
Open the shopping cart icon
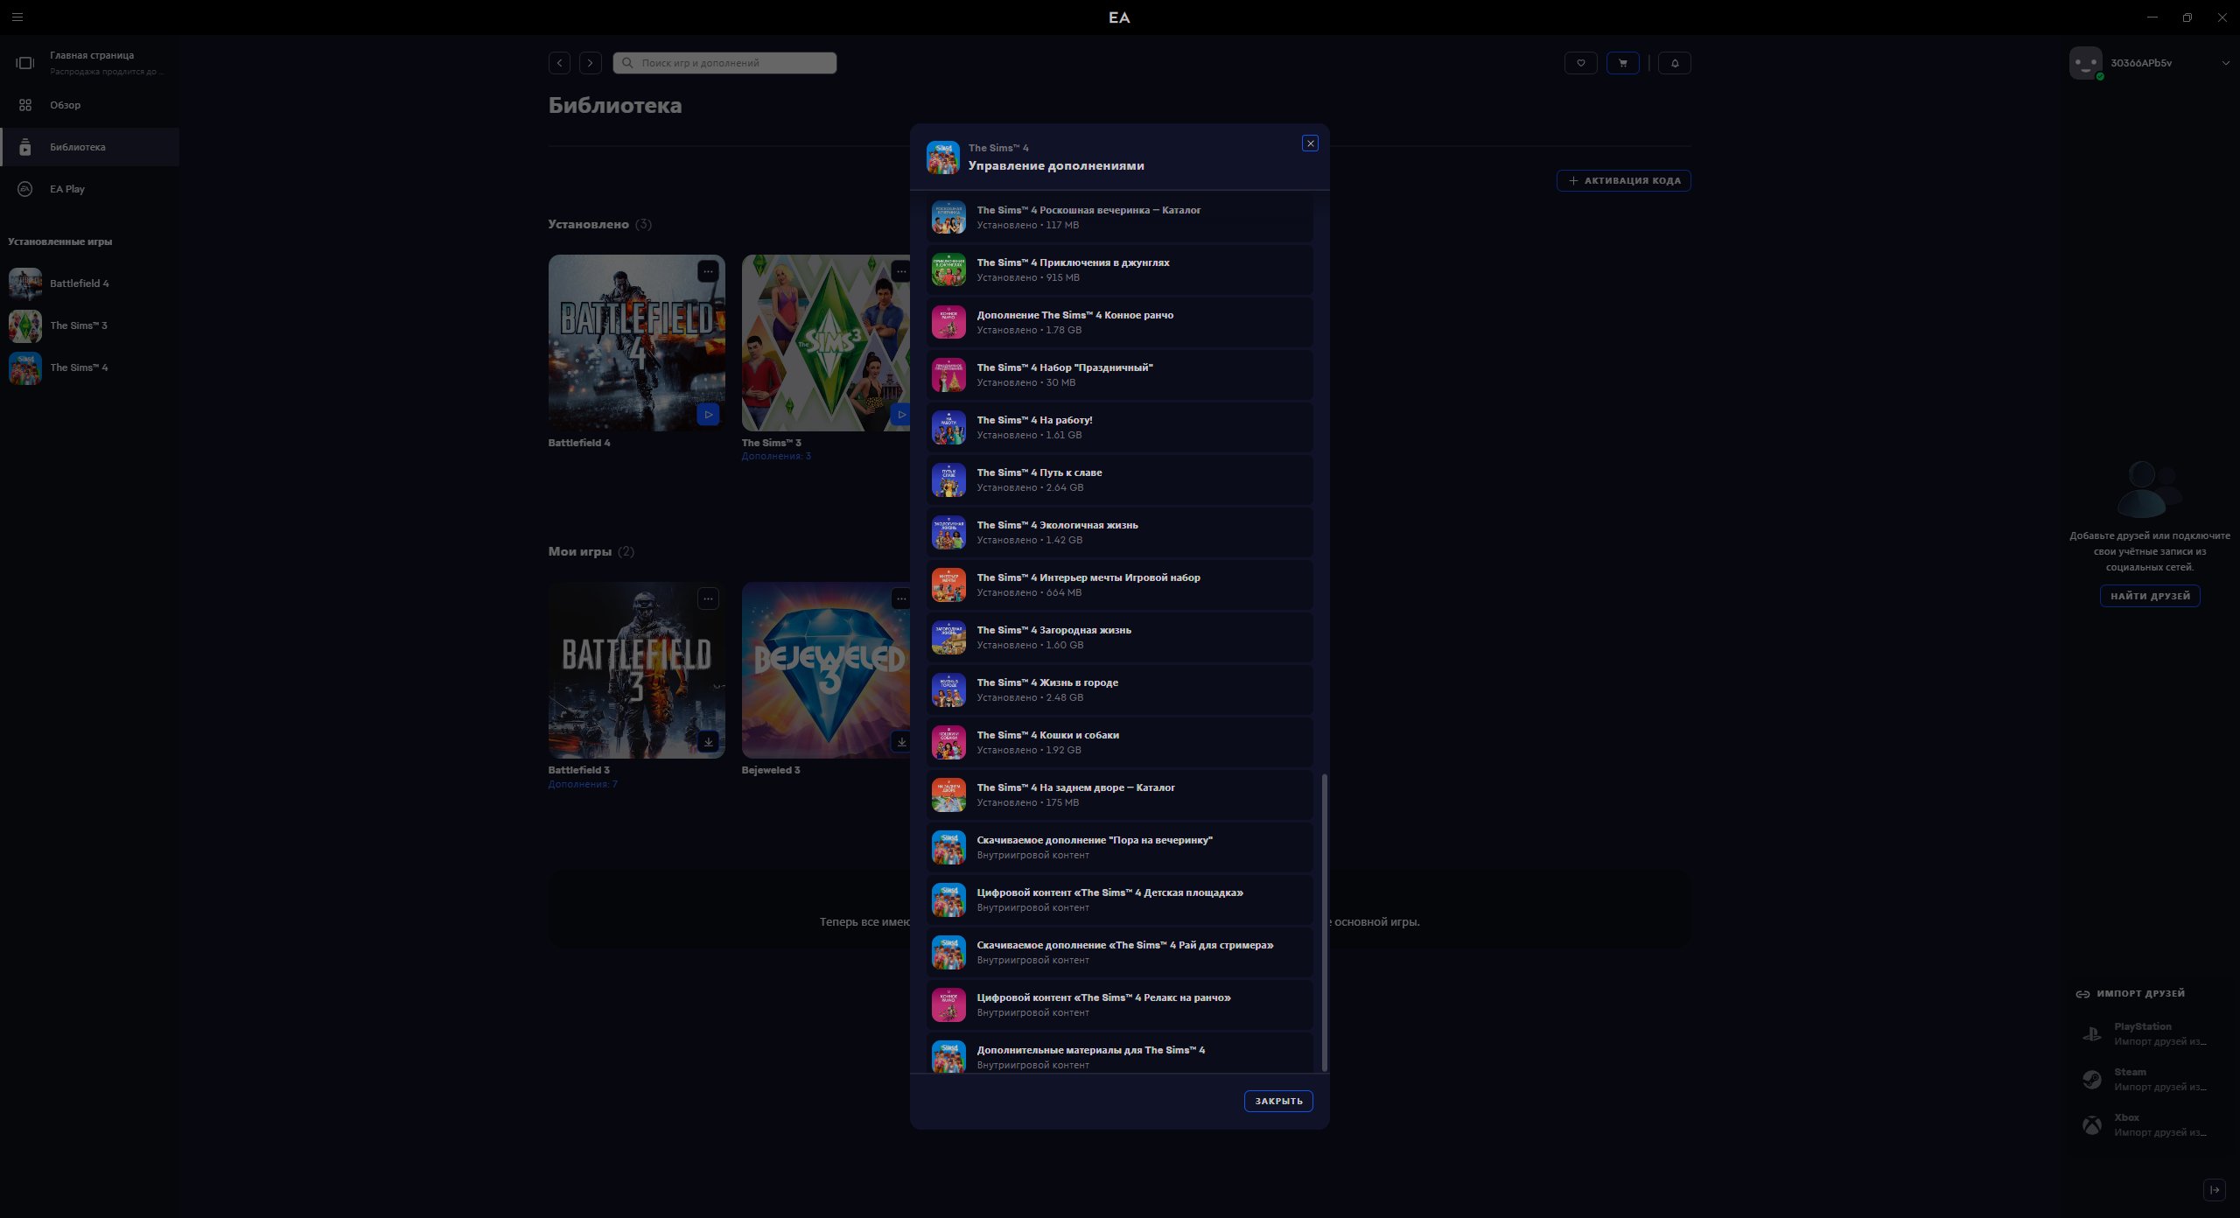1622,63
